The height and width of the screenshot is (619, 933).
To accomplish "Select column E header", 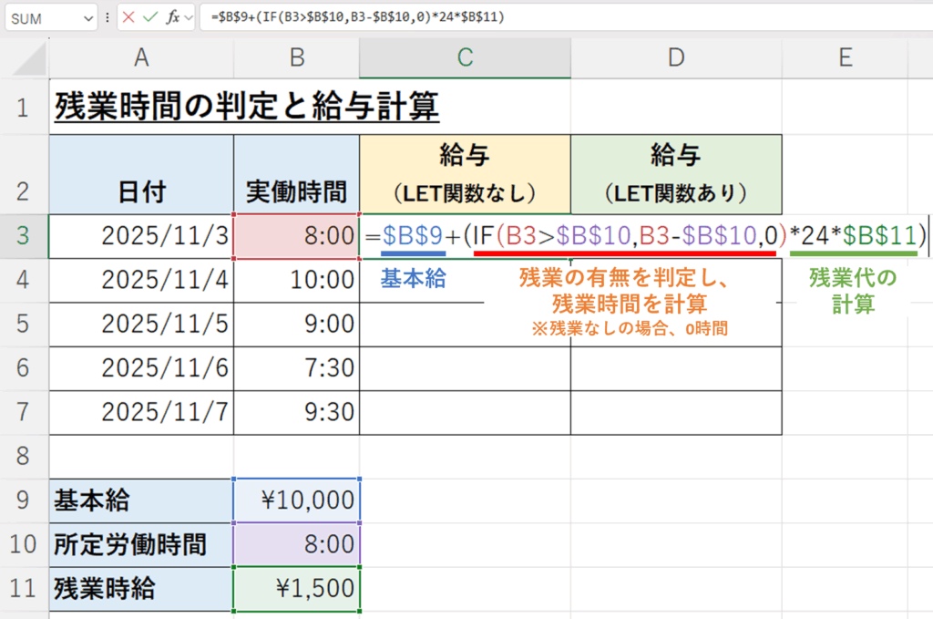I will [x=845, y=57].
